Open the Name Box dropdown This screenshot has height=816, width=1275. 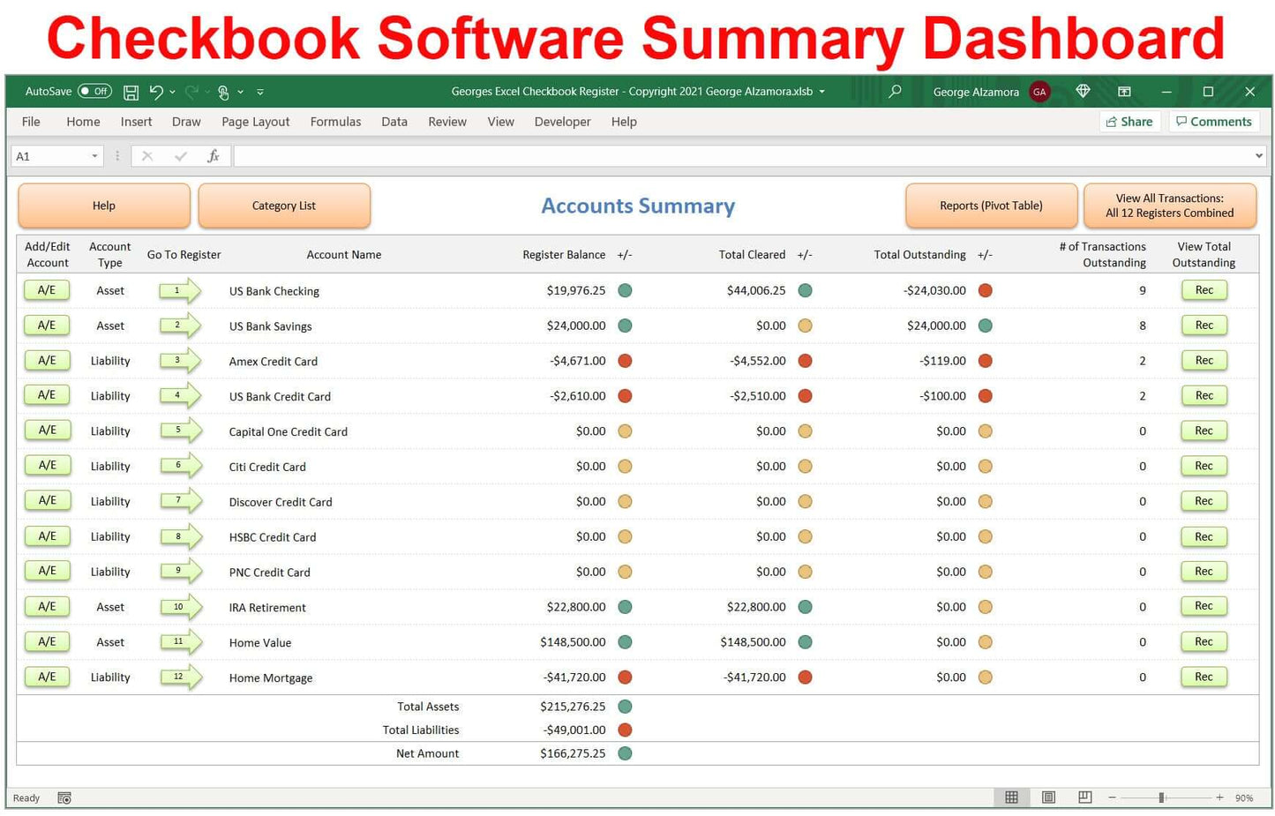[95, 155]
